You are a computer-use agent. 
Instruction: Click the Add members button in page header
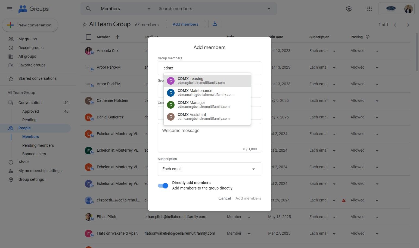tap(186, 24)
